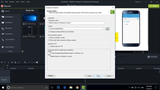This screenshot has width=160, height=90.
Task: Click the folder browse icon in wizard
Action: point(107,29)
